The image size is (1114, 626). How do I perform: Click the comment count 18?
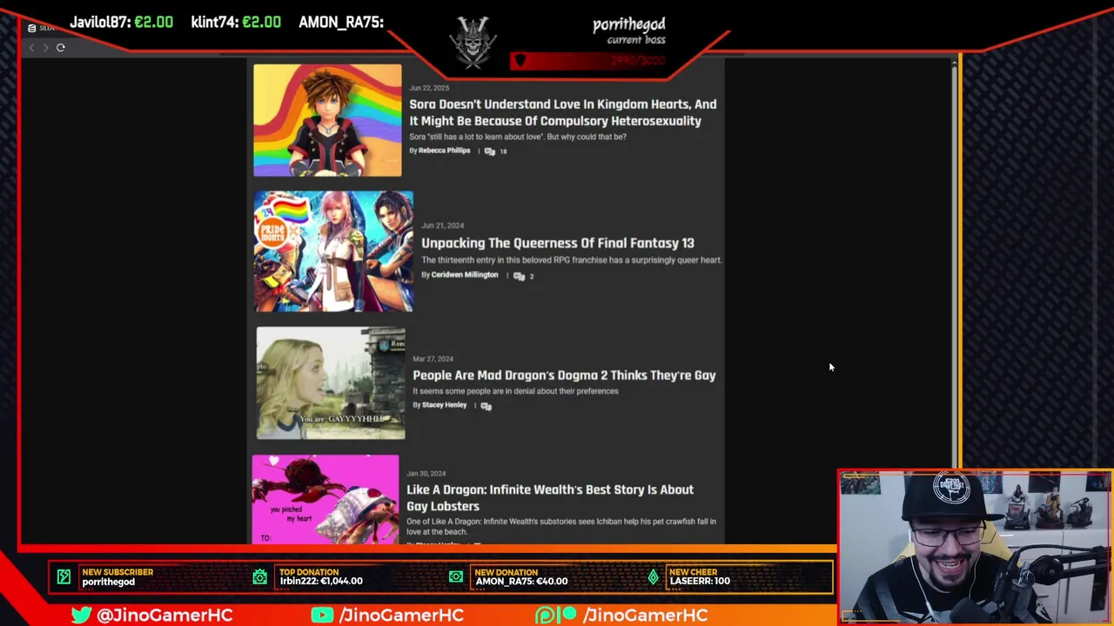503,151
